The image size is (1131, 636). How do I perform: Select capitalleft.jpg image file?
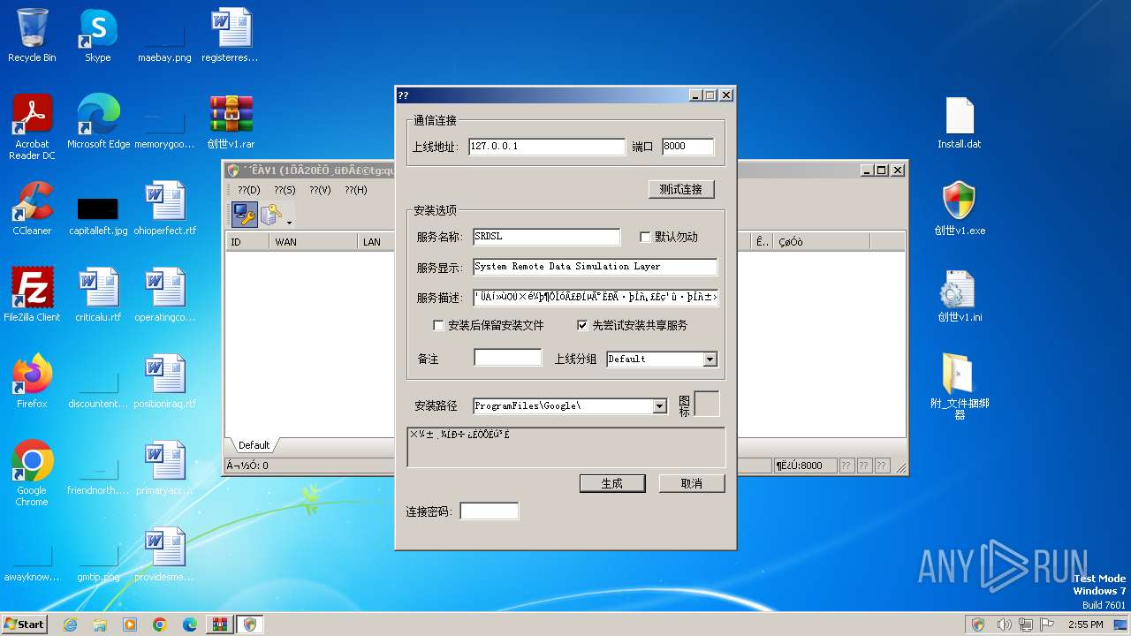(98, 216)
